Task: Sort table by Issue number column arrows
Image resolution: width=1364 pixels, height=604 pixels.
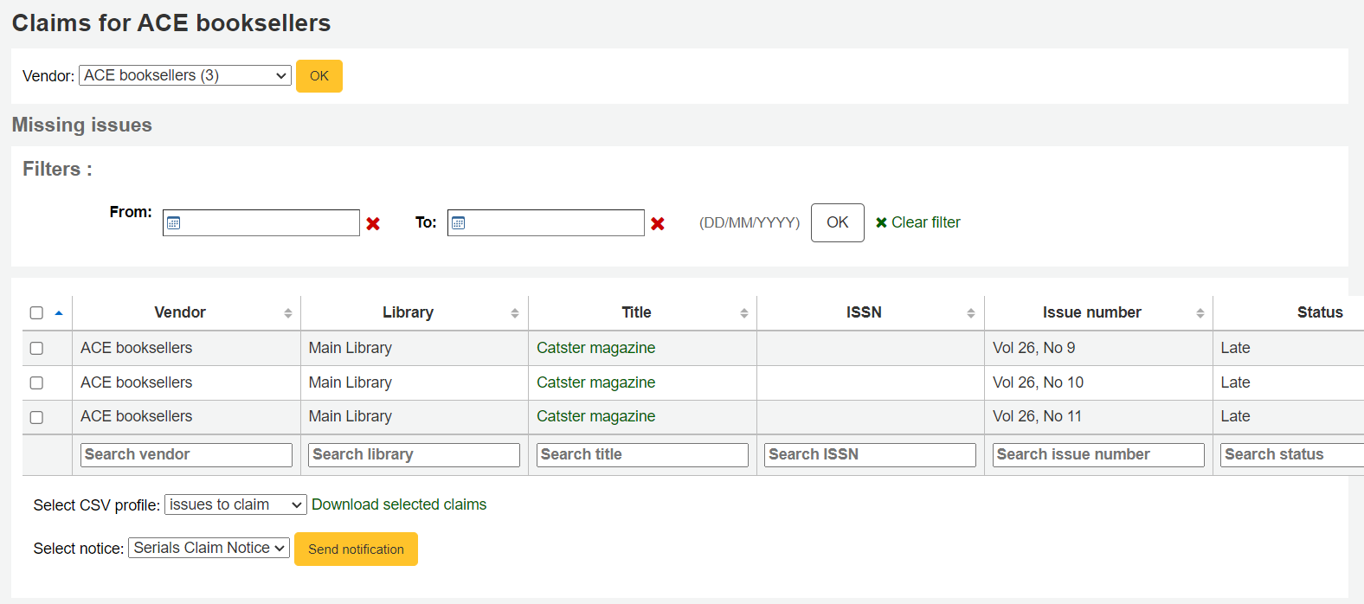Action: 1200,313
